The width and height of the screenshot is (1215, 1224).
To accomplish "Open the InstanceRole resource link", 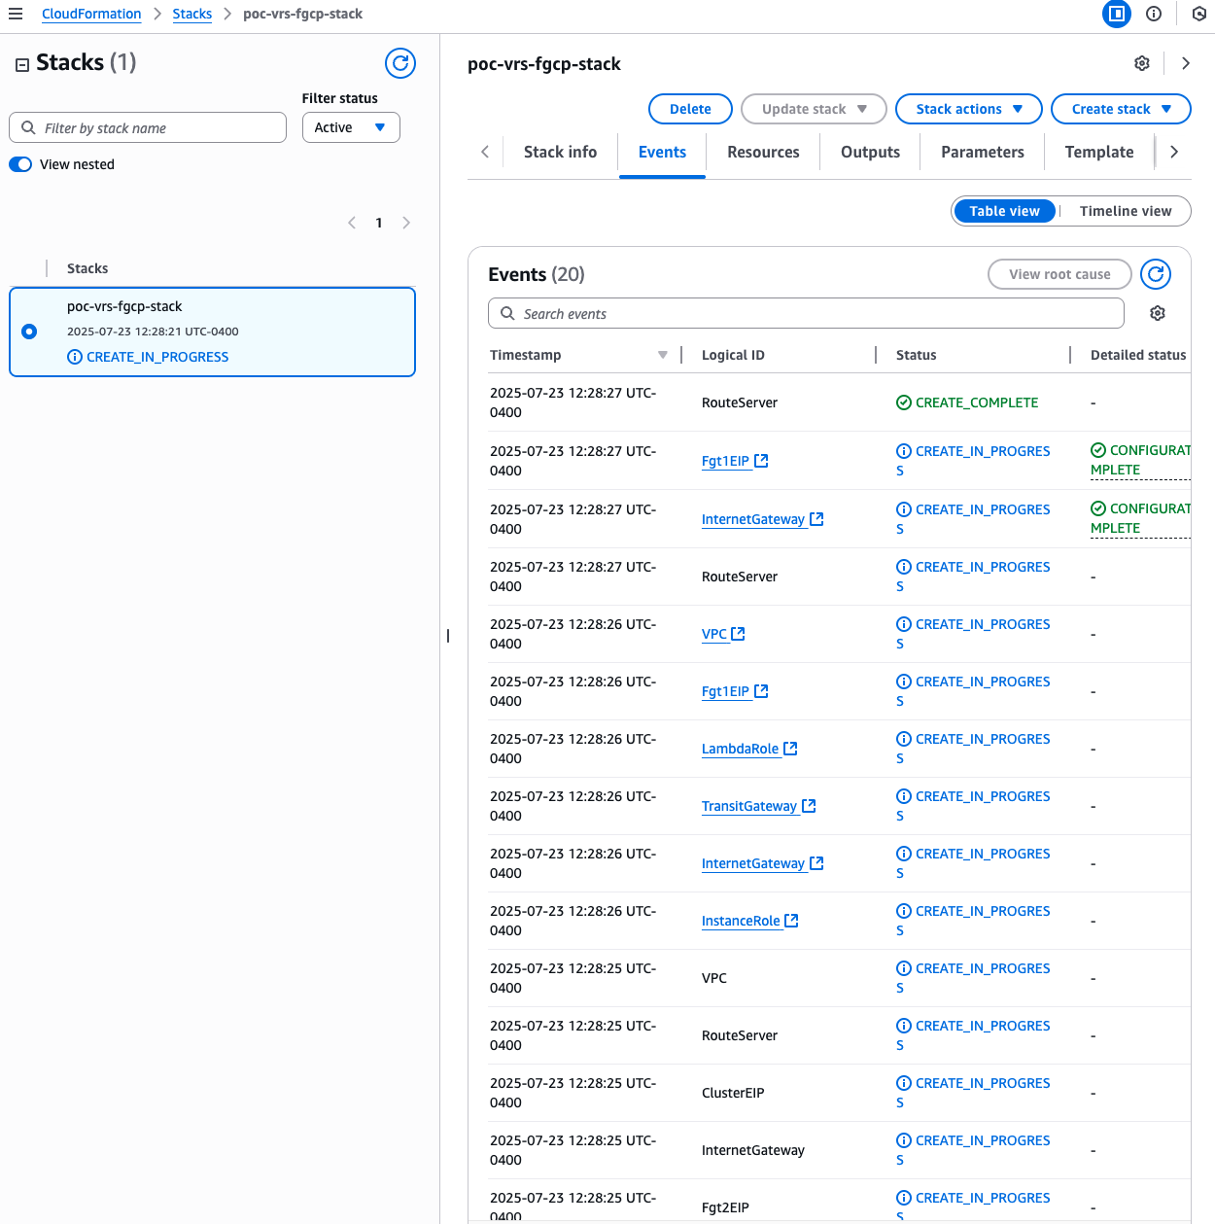I will pos(741,921).
